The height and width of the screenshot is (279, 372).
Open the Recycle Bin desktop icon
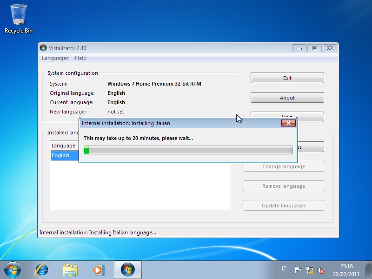click(19, 19)
